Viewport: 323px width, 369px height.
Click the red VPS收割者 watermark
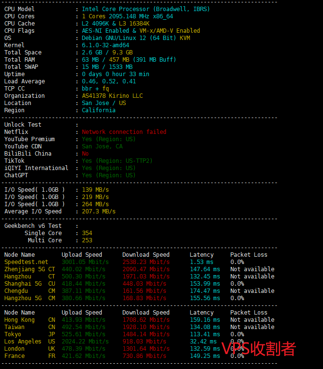click(x=258, y=349)
